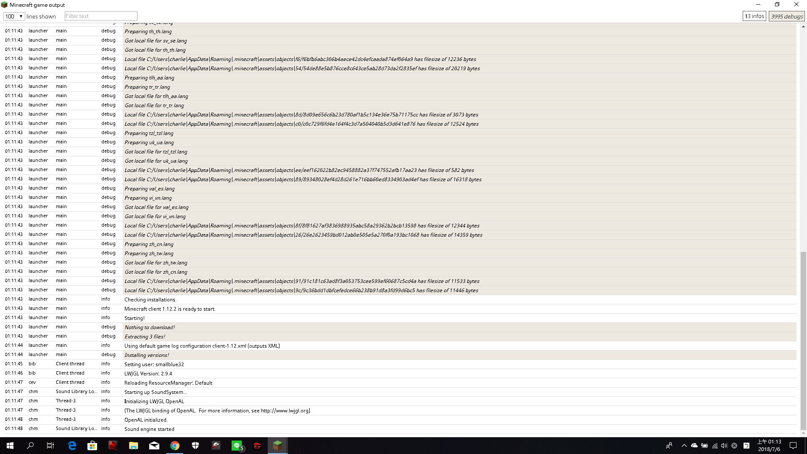The image size is (807, 454).
Task: Open File Explorer from taskbar
Action: (134, 446)
